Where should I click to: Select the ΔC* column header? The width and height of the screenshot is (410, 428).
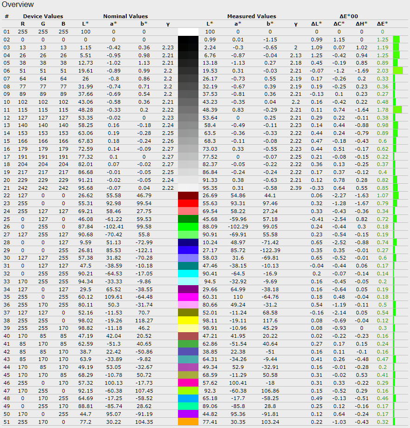(x=339, y=24)
